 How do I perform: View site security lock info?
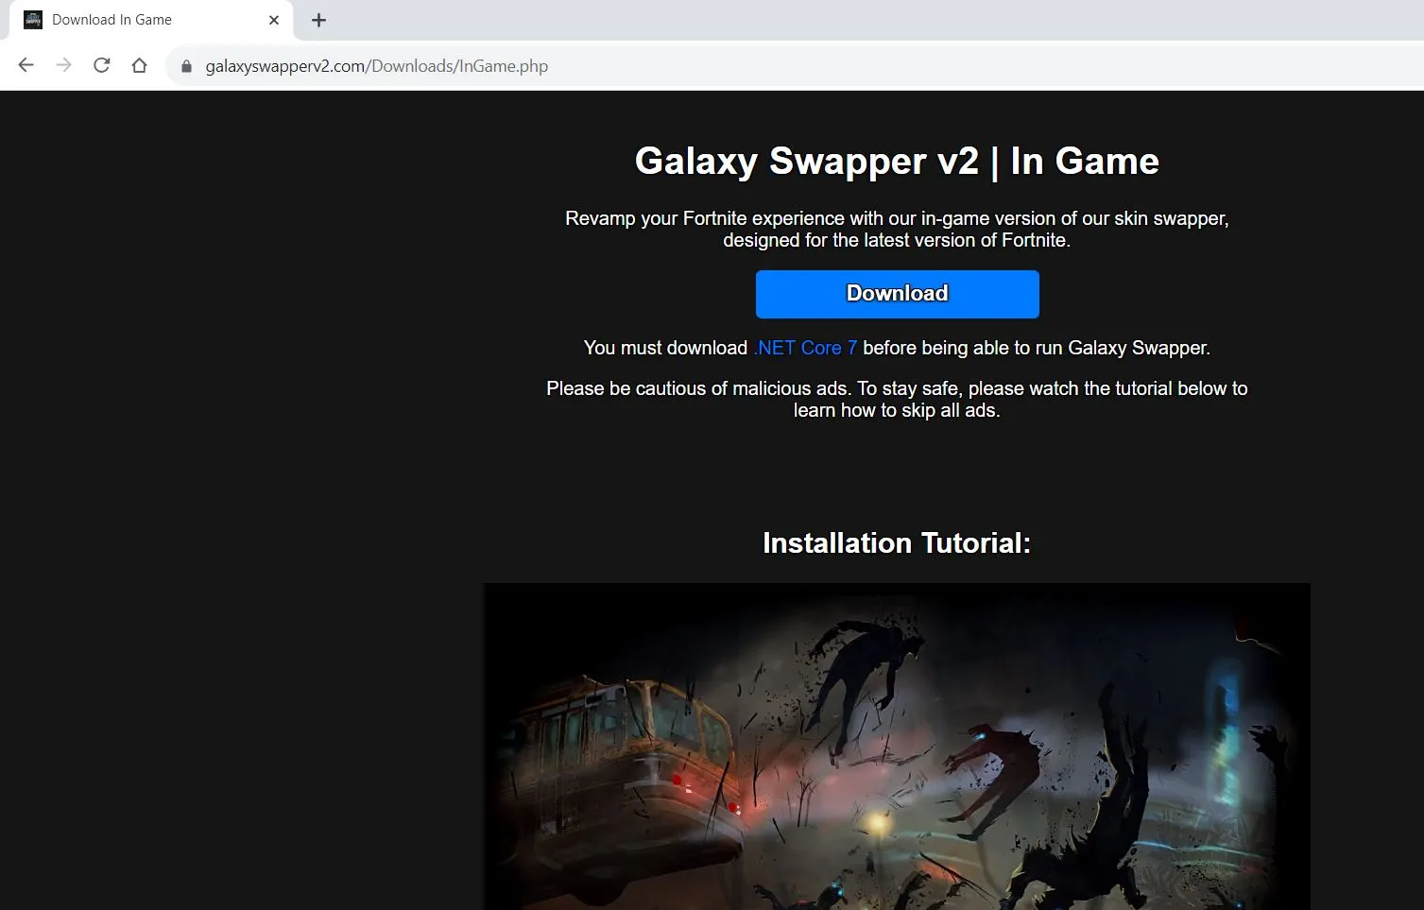tap(186, 66)
